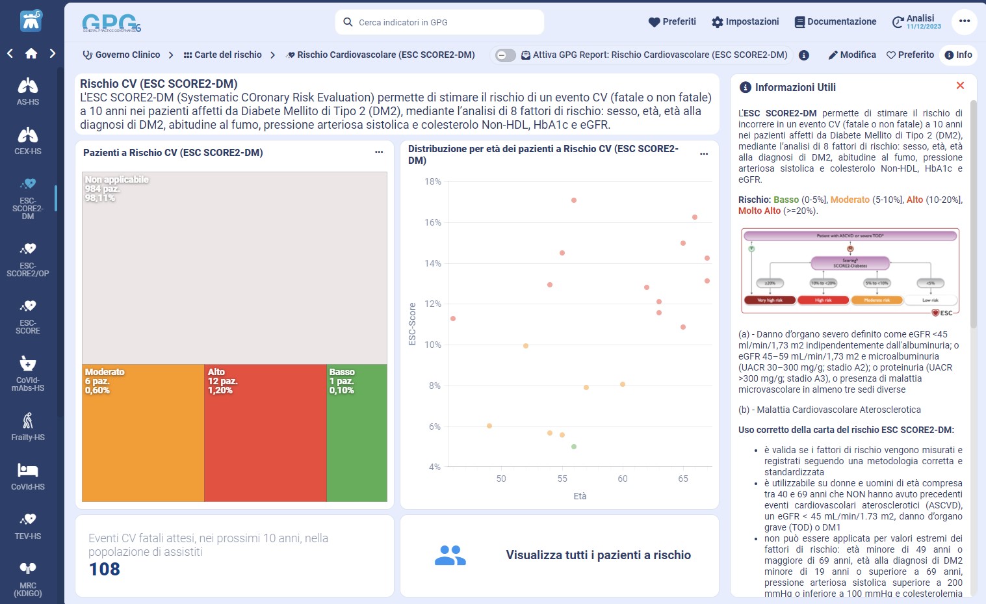The image size is (986, 604).
Task: Toggle the Info panel button
Action: (x=958, y=55)
